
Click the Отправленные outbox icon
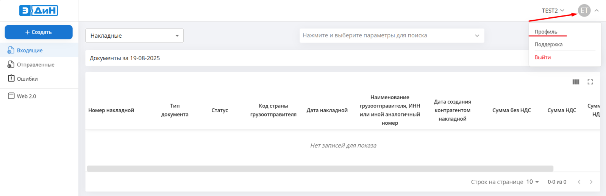(x=11, y=64)
